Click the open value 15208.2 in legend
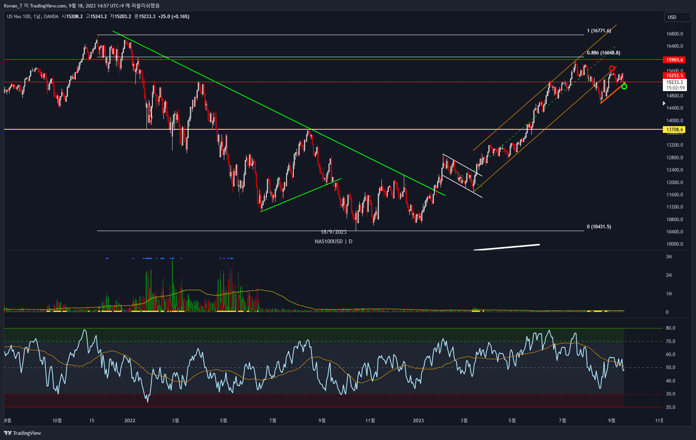The image size is (696, 440). point(74,17)
